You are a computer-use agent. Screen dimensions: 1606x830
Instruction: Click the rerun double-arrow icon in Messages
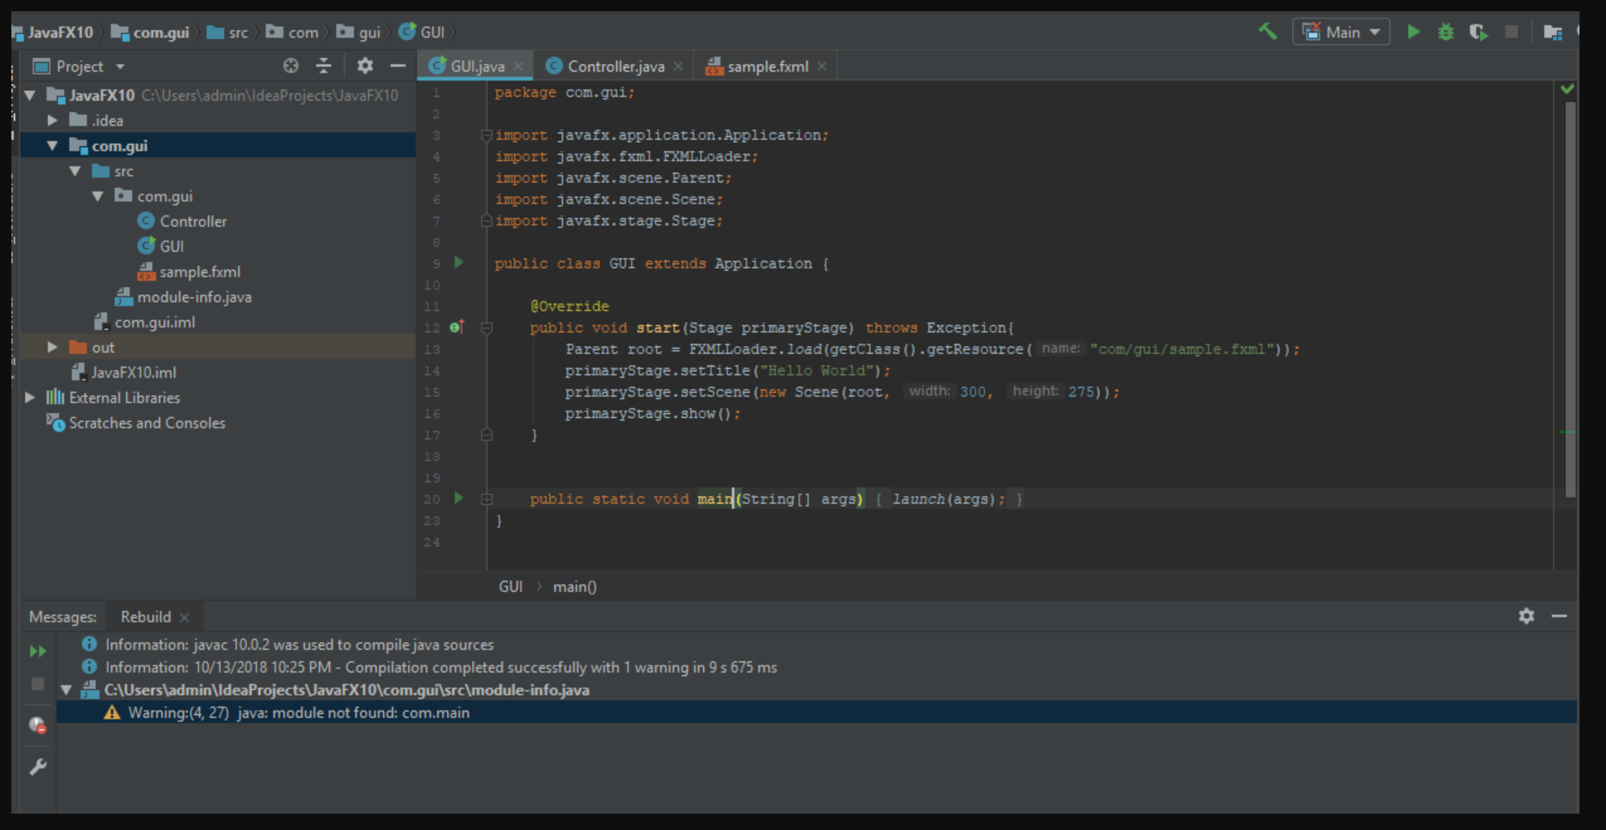(x=38, y=651)
